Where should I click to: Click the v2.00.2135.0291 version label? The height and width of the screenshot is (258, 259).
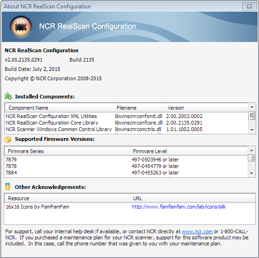24,60
